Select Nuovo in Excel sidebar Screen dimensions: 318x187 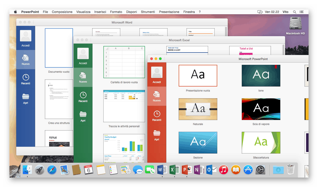click(83, 77)
